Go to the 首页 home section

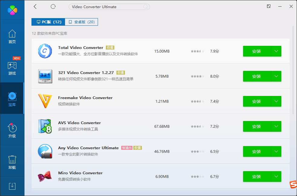[12, 37]
